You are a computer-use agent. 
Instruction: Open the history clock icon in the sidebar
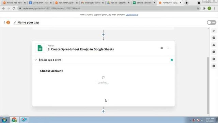[x=214, y=52]
